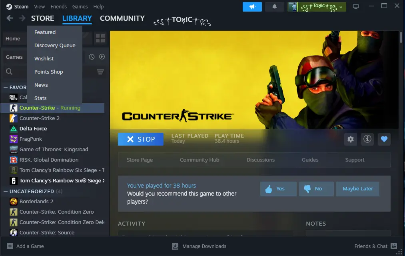Open the Discussions link
Image resolution: width=405 pixels, height=256 pixels.
pos(261,160)
